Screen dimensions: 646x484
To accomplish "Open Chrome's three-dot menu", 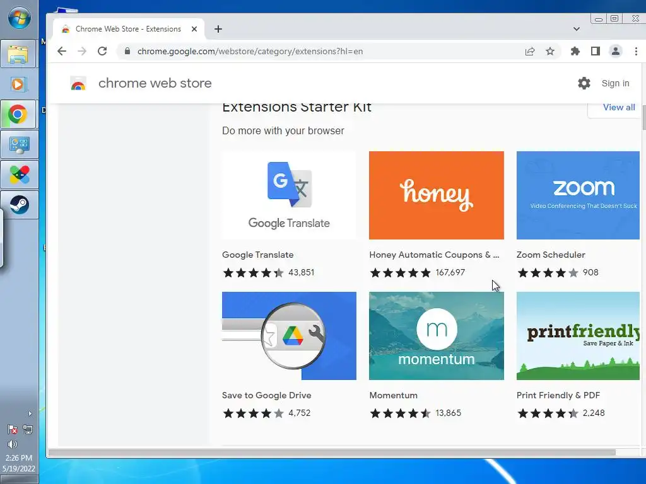I will click(636, 51).
